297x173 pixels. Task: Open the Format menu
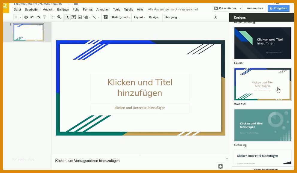[x=88, y=10]
